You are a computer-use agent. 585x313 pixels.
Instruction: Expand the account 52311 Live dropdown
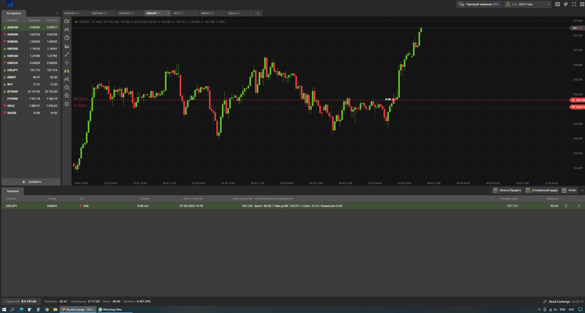[527, 4]
